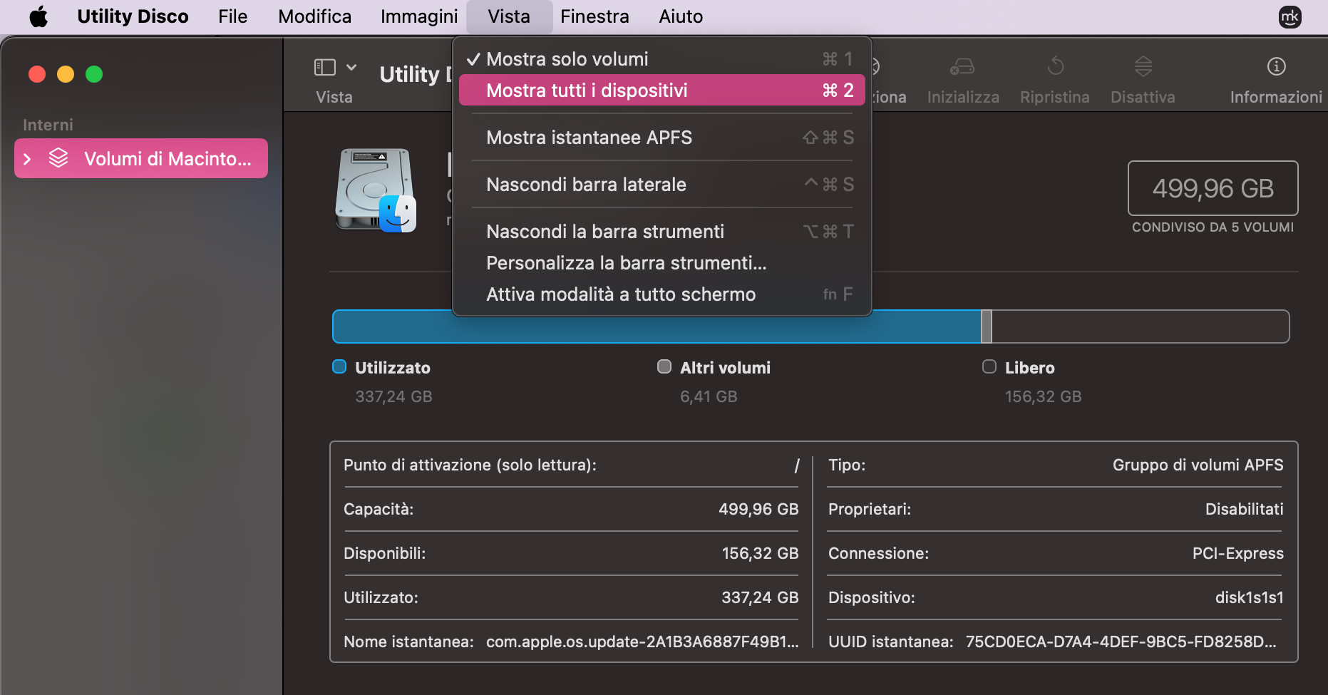Click the Disponibili 156,32 GB row
The width and height of the screenshot is (1328, 695).
(571, 554)
